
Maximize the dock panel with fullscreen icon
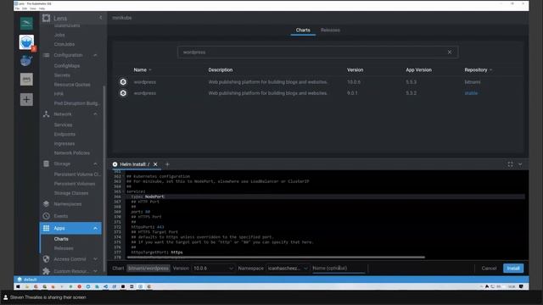coord(510,164)
